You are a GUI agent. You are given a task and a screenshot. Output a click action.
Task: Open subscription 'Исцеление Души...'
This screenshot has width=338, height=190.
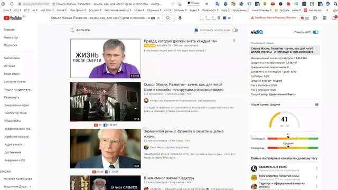(x=16, y=186)
